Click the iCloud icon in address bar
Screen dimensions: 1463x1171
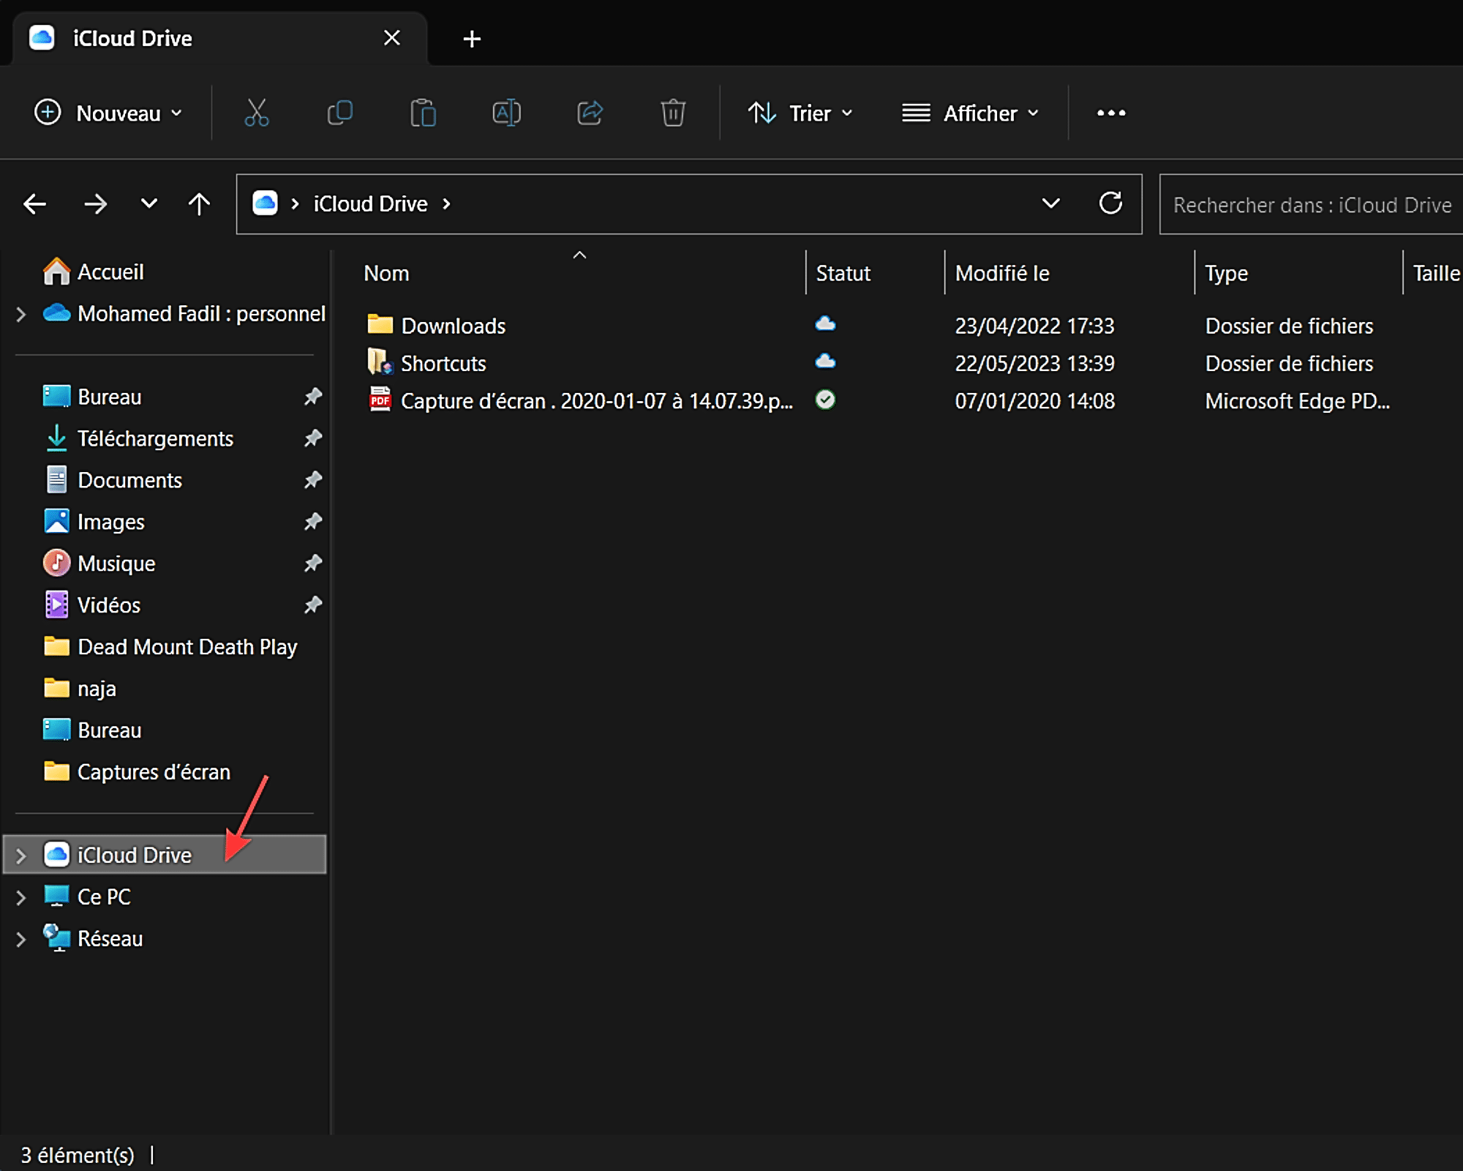point(265,203)
